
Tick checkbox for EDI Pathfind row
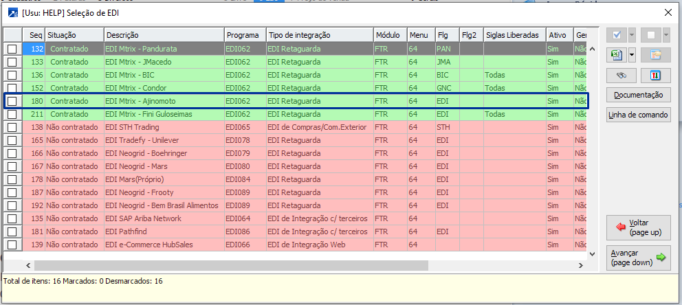(x=12, y=231)
